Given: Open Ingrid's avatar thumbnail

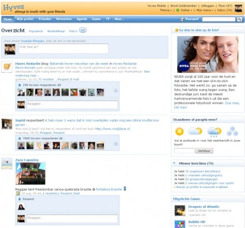Looking at the screenshot, I should (x=7, y=124).
